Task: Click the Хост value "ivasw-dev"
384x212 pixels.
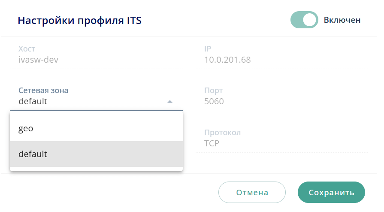Action: [39, 60]
